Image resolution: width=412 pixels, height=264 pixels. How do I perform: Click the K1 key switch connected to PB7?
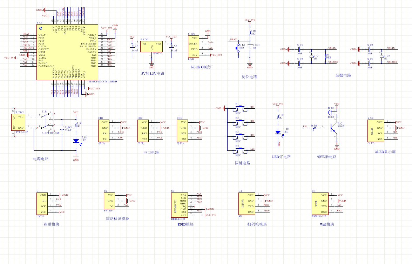(239, 109)
